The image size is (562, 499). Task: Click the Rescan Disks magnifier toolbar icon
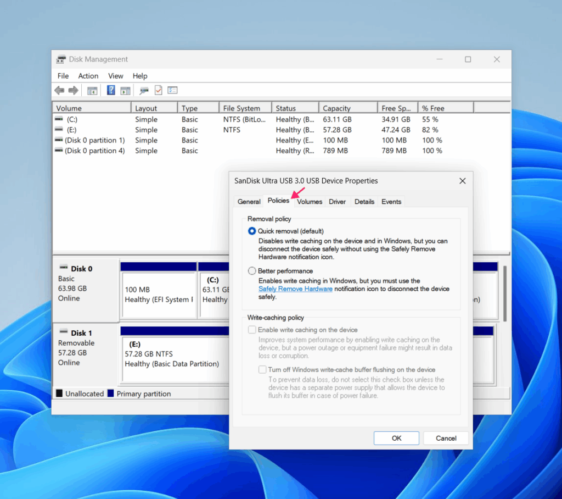[x=144, y=91]
